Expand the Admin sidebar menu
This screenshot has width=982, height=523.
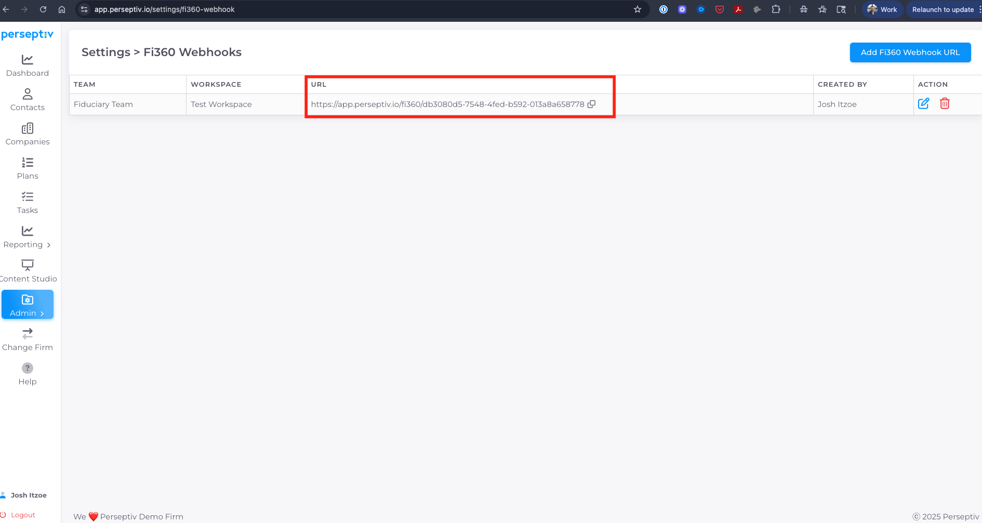[x=28, y=305]
